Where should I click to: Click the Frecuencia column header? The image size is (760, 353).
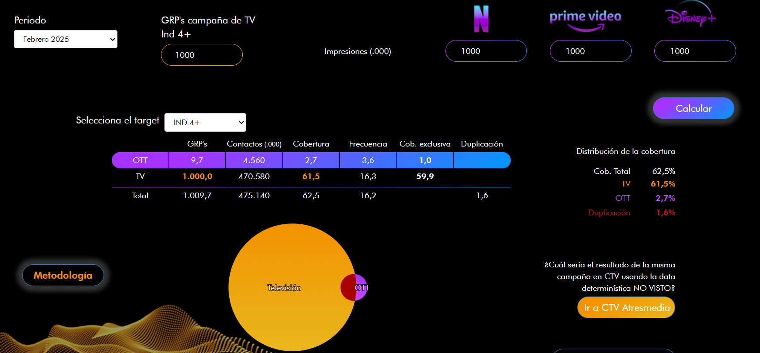click(x=368, y=144)
